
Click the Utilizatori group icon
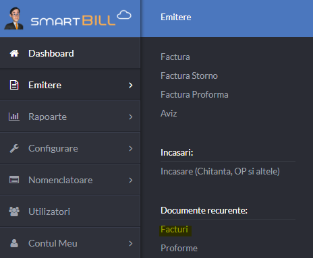[14, 212]
